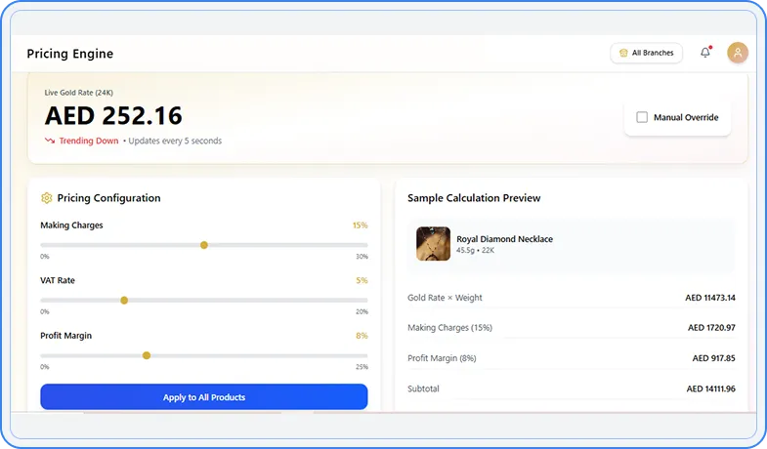Click the Gold Rate × Weight amount
Screen dimensions: 767x449
pyautogui.click(x=710, y=298)
